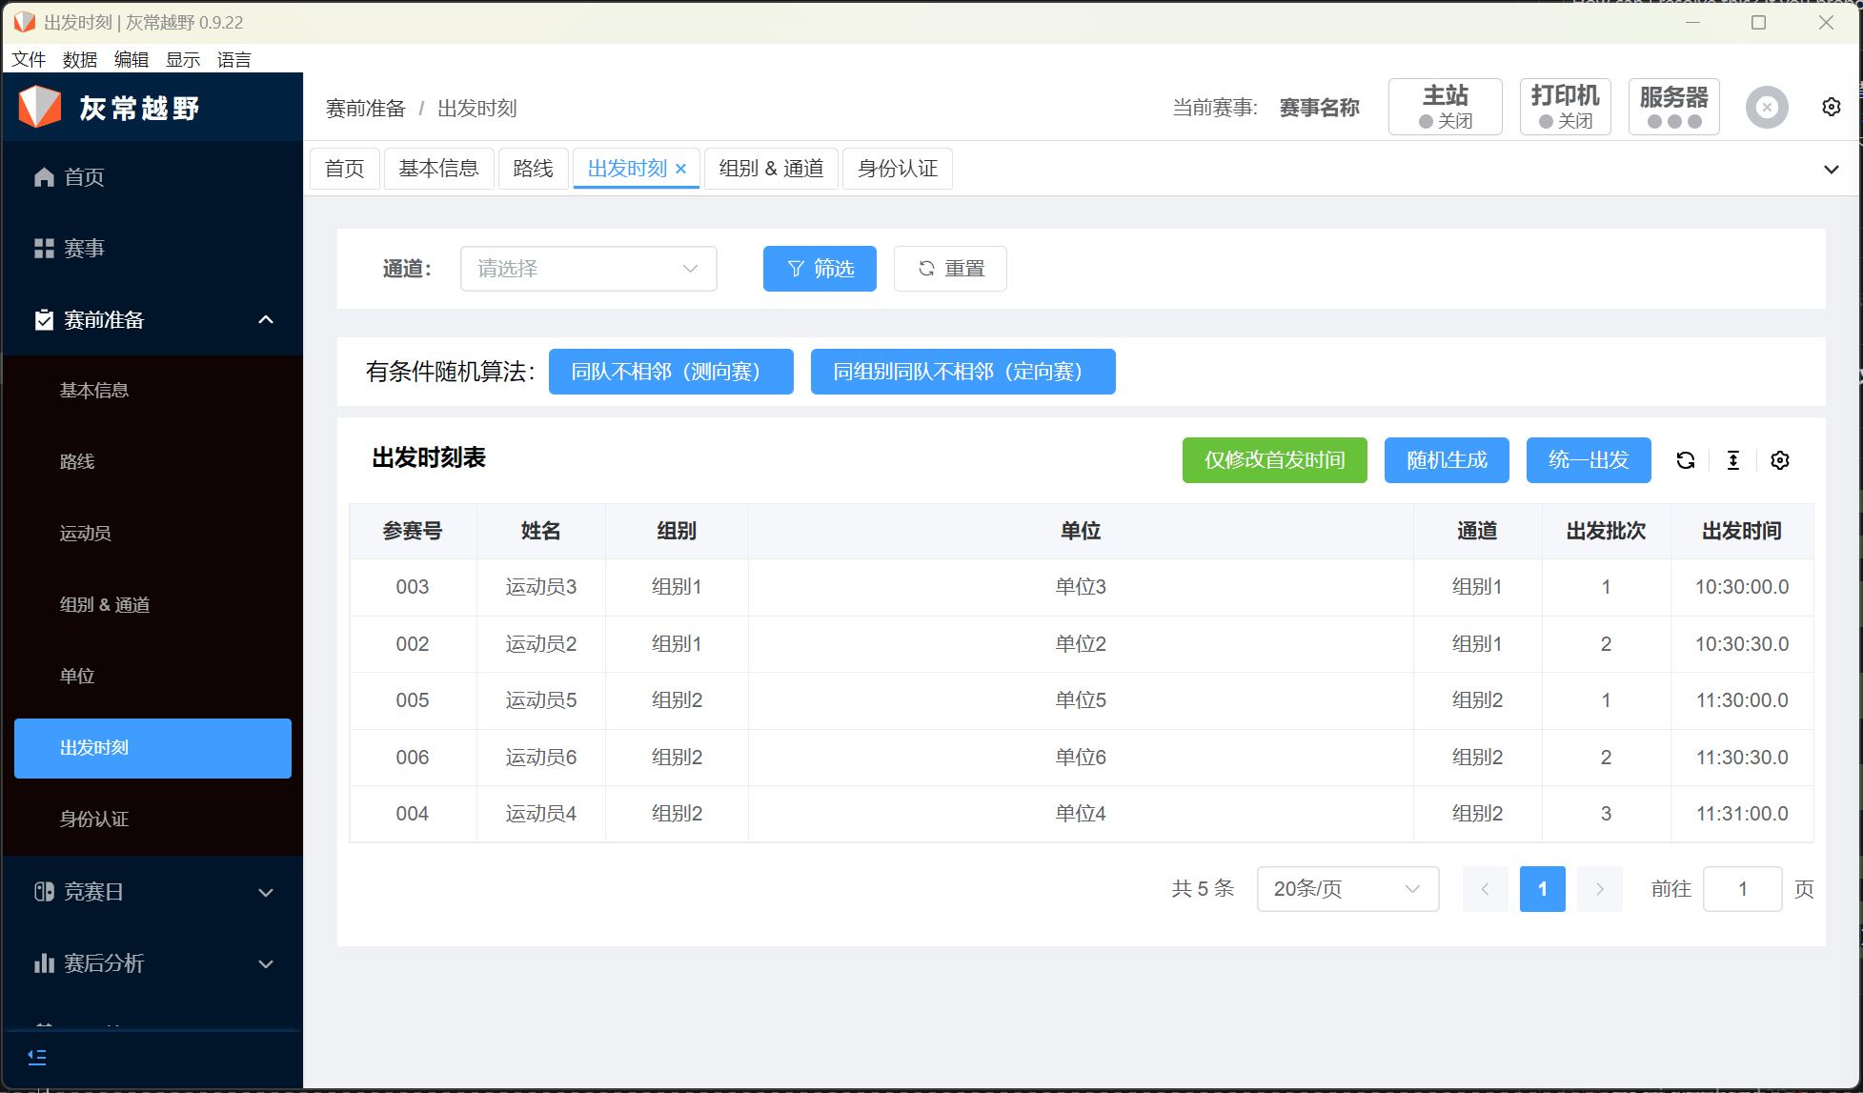Click 仅修改首发时间 green button
1863x1093 pixels.
pos(1274,460)
